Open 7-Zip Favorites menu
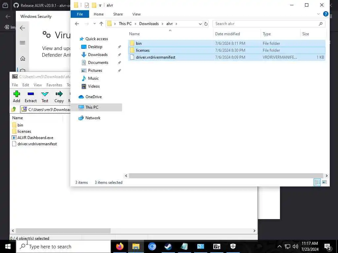The image size is (338, 253). point(54,85)
